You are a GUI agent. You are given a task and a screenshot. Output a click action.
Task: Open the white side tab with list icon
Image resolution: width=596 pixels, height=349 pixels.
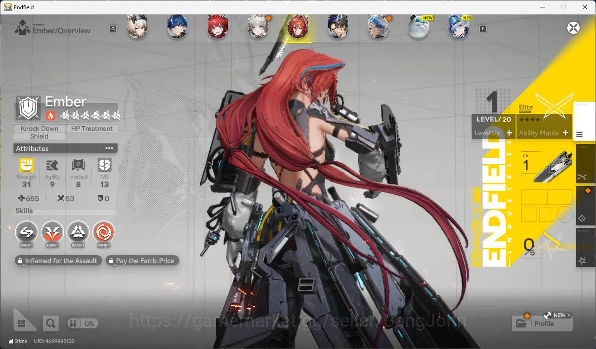(584, 121)
